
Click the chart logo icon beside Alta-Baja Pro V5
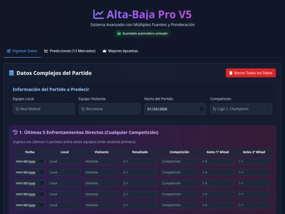(98, 14)
